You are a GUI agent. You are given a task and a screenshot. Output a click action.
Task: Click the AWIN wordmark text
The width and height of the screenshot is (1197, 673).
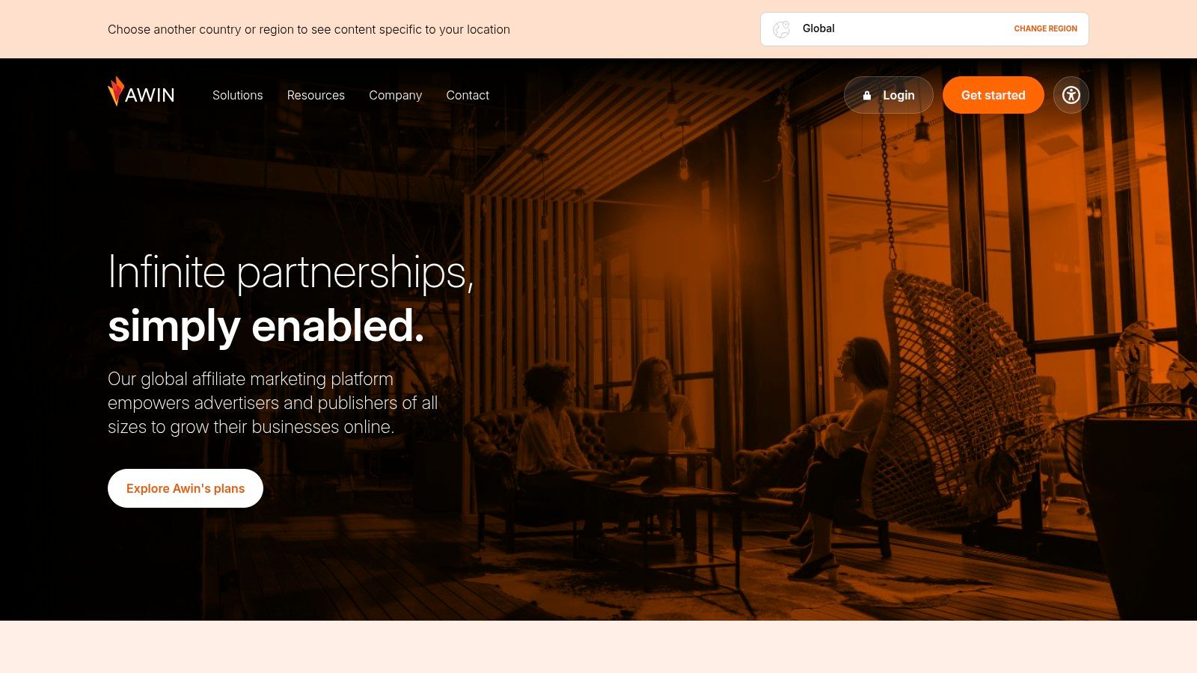click(150, 96)
